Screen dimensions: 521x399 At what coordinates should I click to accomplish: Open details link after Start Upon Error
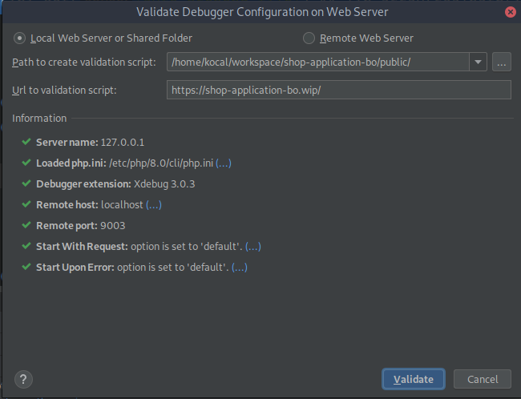(239, 267)
